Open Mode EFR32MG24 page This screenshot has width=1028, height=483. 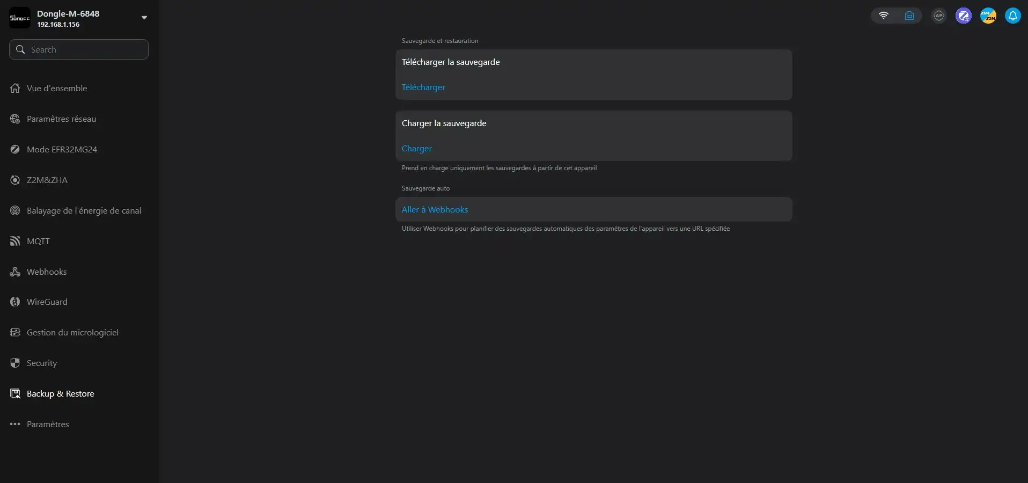click(62, 150)
